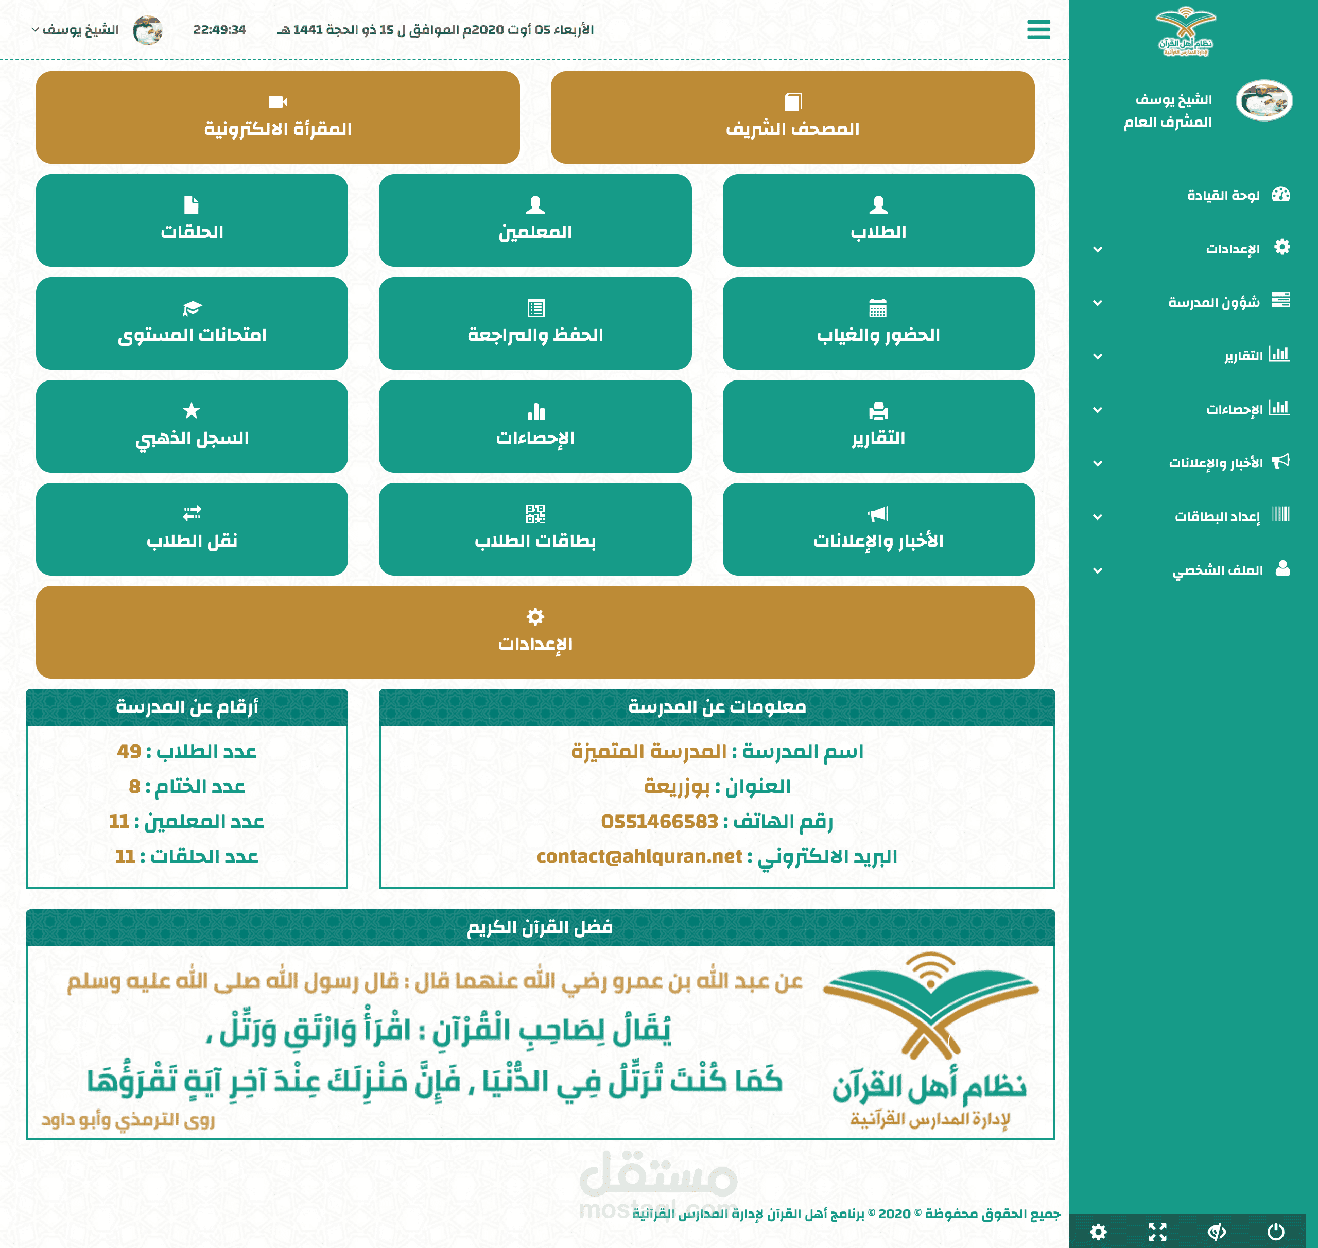The width and height of the screenshot is (1318, 1248).
Task: Toggle the hamburger menu at the top
Action: pos(1038,30)
